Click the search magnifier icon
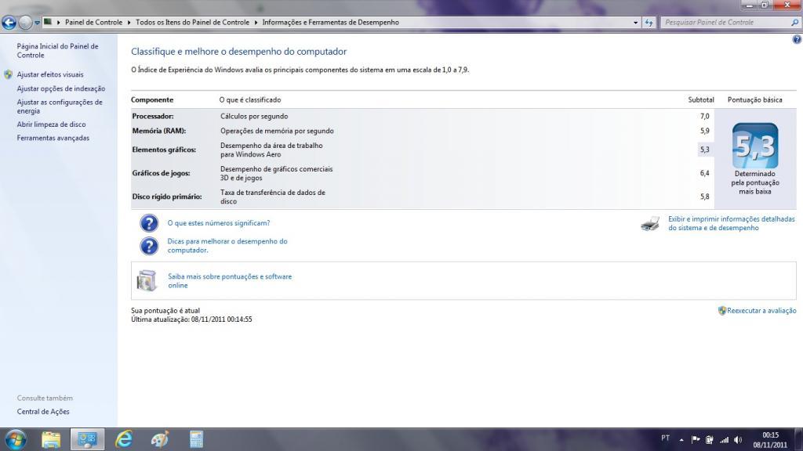The width and height of the screenshot is (803, 451). click(795, 23)
